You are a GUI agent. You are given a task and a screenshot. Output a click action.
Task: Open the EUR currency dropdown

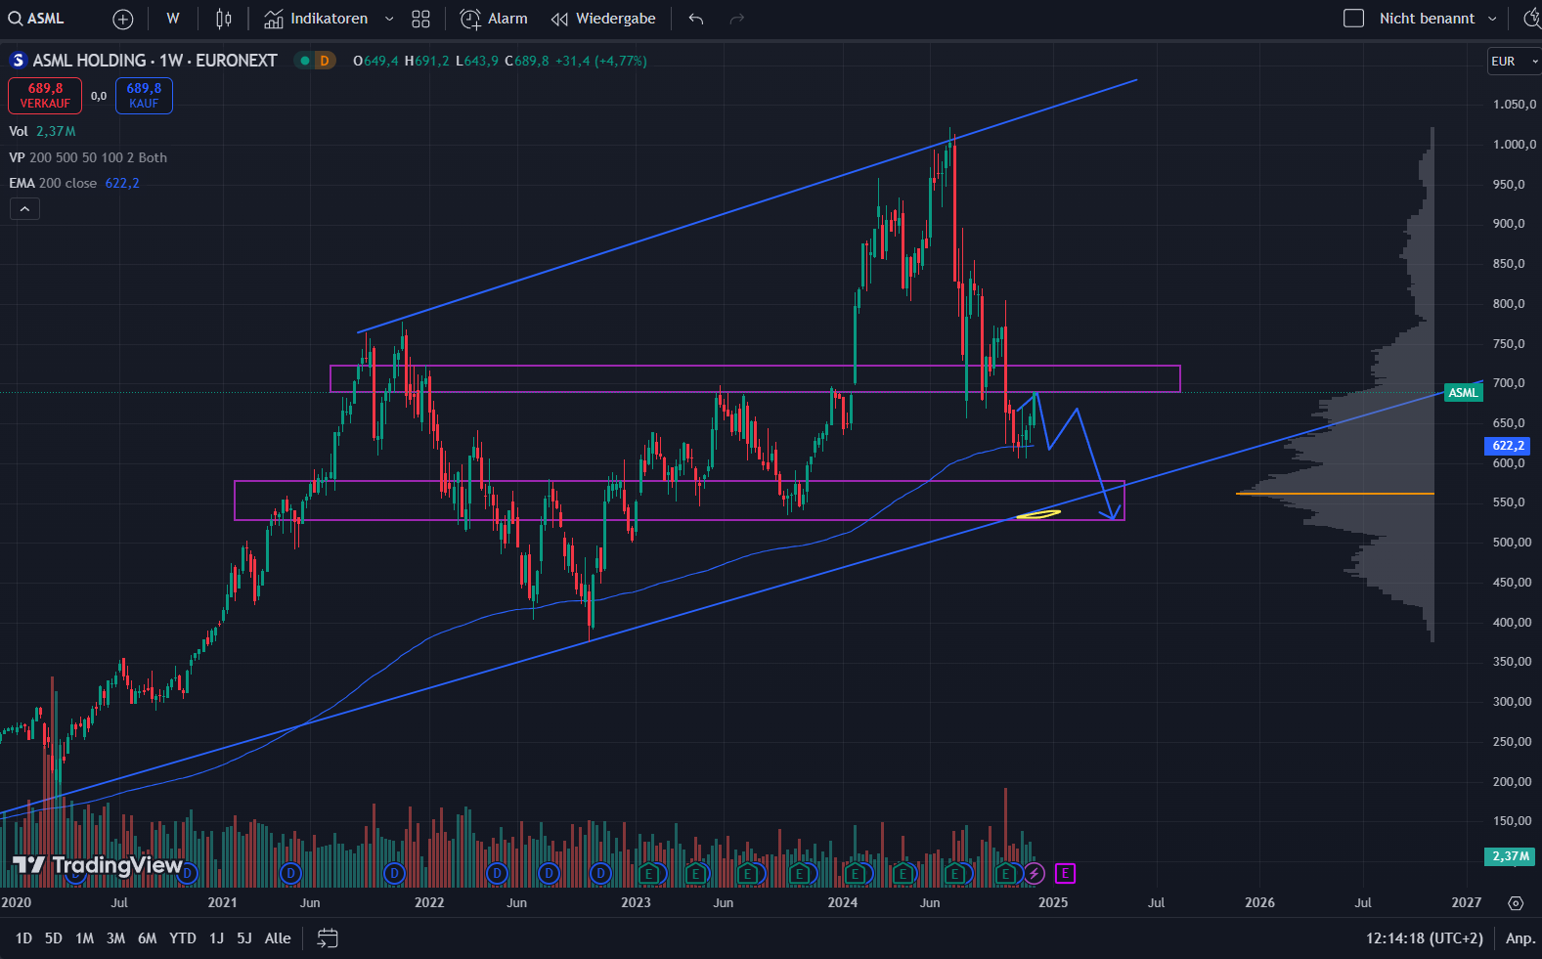pos(1514,61)
